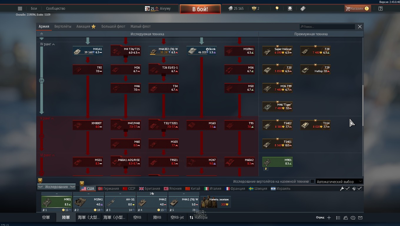Select the M4A3E2 (76) W vehicle card

point(164,51)
